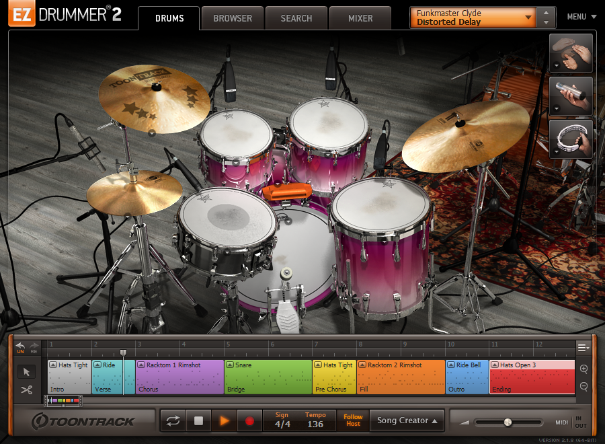Zoom out the song track

pyautogui.click(x=583, y=386)
